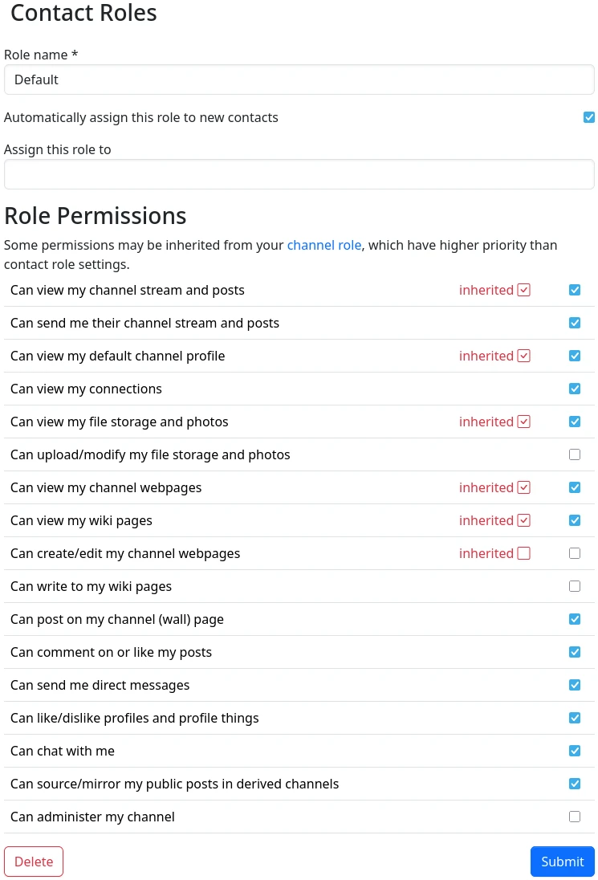
Task: Click inherited icon for view channel webpages
Action: pos(524,487)
